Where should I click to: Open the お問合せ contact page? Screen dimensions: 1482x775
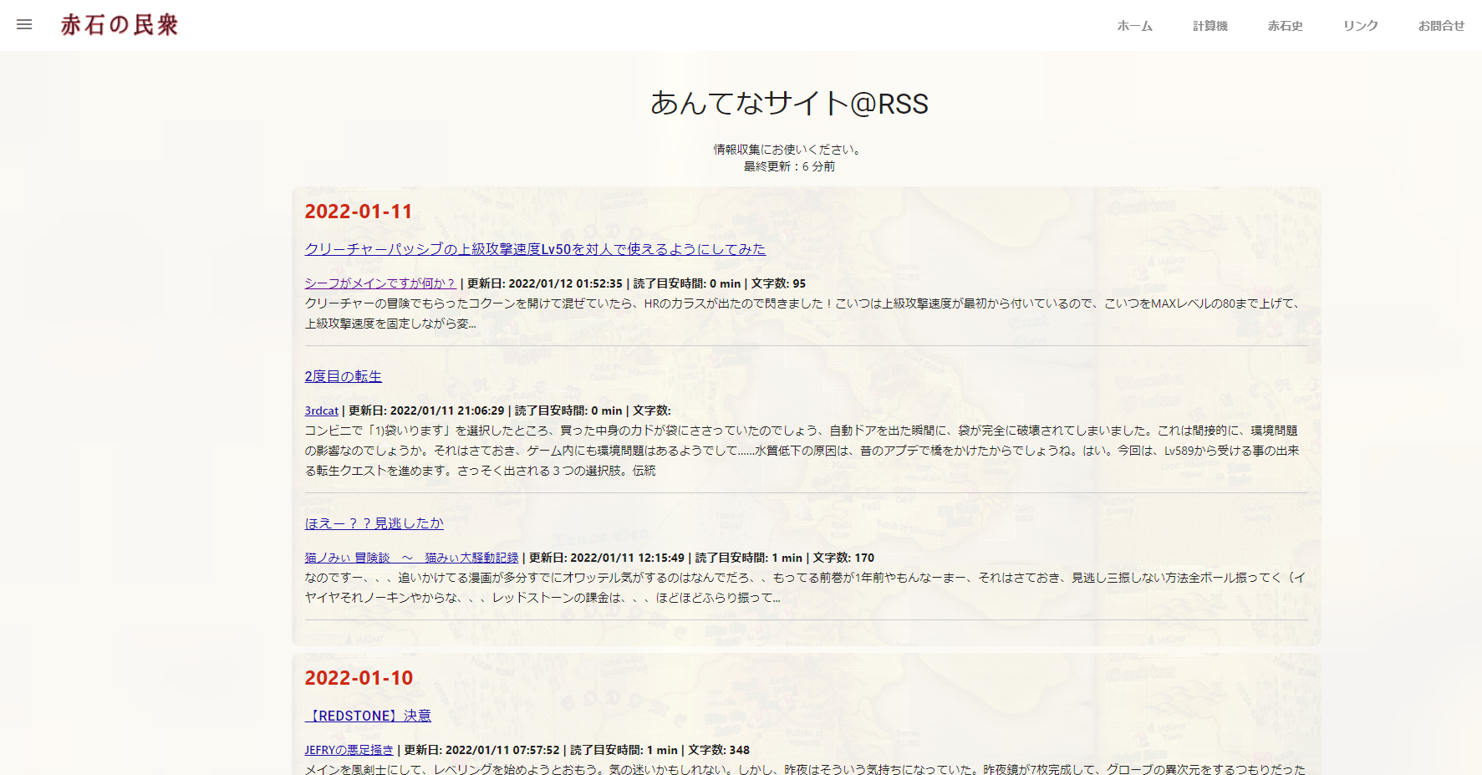(x=1439, y=25)
